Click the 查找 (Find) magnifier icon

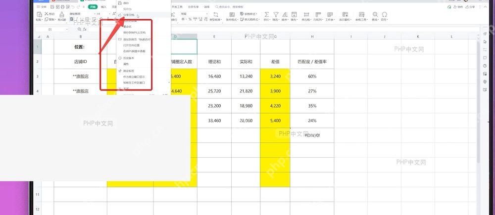(x=375, y=14)
